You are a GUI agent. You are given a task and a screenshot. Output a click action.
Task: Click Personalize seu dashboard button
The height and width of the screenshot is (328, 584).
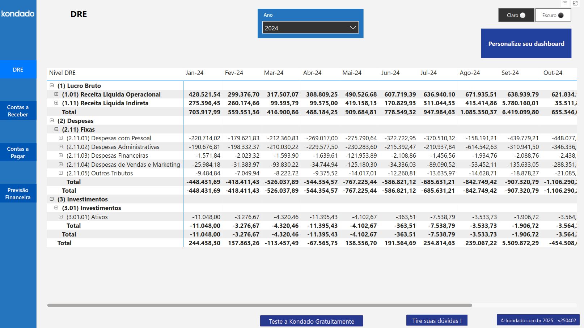[x=526, y=43]
